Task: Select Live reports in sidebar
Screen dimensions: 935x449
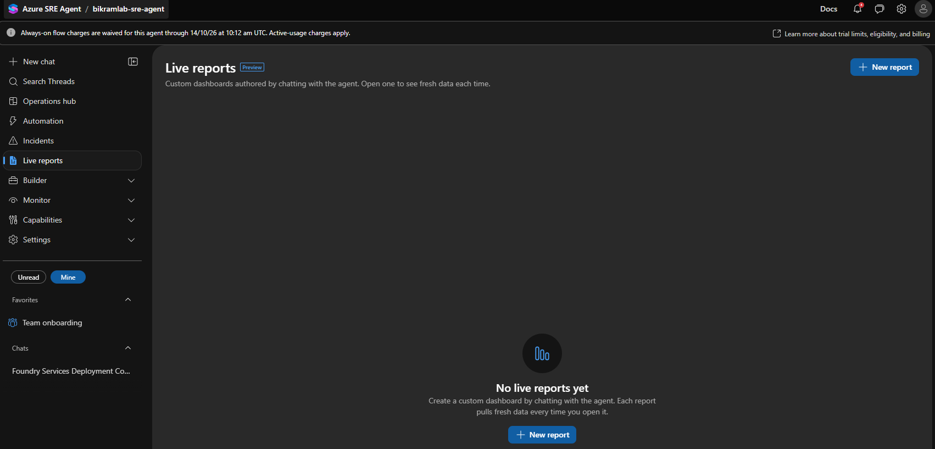Action: (73, 160)
